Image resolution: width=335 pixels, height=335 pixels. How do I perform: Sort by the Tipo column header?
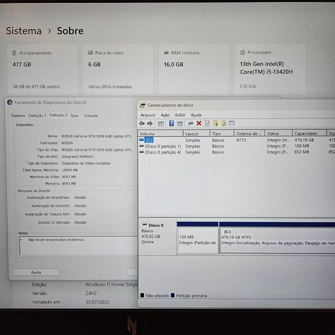click(x=222, y=134)
